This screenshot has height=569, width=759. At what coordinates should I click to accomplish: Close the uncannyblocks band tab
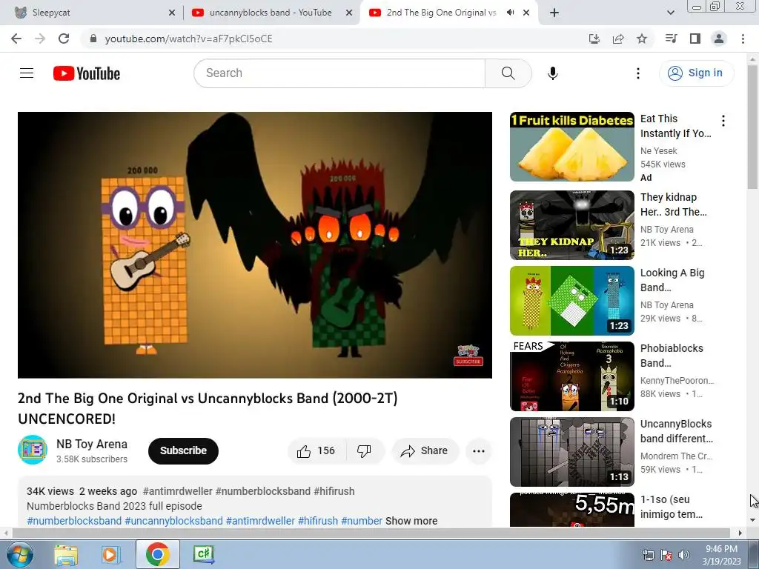coord(349,13)
